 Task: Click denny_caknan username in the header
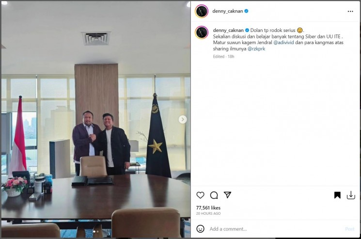(x=227, y=11)
